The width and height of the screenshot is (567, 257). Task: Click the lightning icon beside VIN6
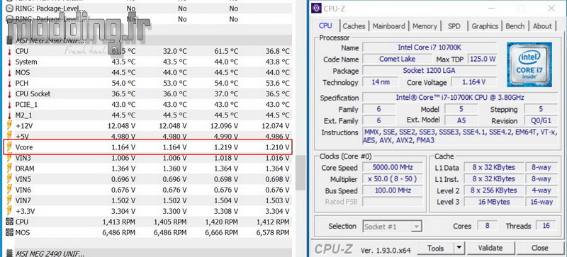pyautogui.click(x=9, y=190)
